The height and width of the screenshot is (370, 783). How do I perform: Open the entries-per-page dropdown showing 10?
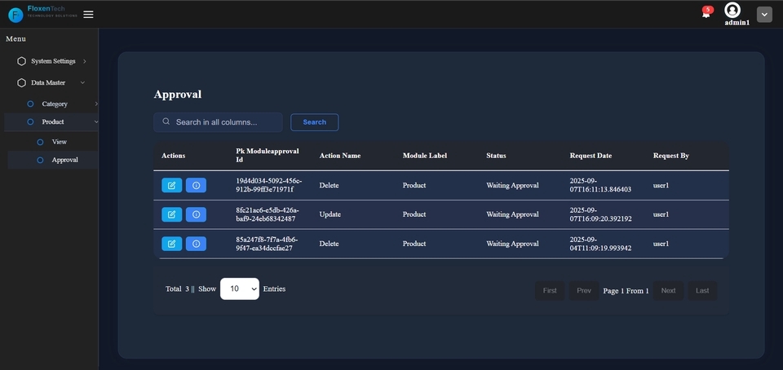239,289
